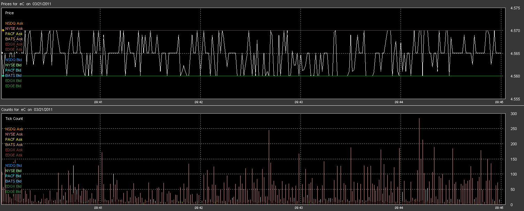Viewport: 524px width, 211px height.
Task: Click the NSDQ Ask legend in Counts chart
Action: (x=14, y=129)
